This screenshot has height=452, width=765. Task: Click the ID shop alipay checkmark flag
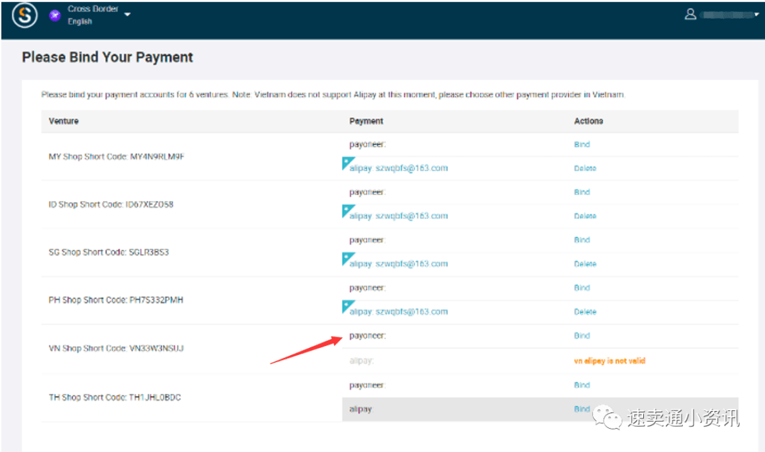pyautogui.click(x=347, y=211)
